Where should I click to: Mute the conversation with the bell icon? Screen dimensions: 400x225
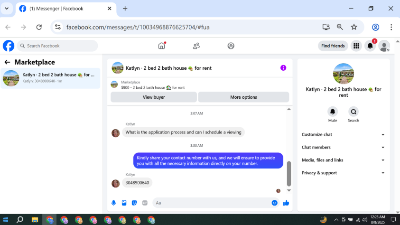coord(333,112)
